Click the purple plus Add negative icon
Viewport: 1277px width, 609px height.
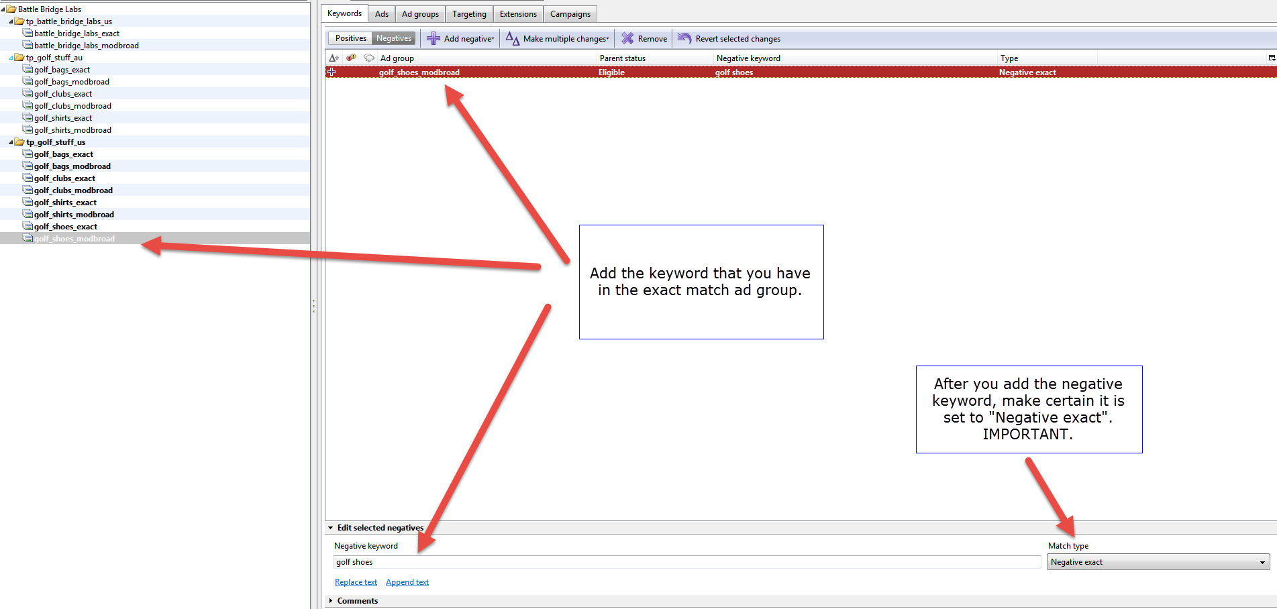click(433, 39)
